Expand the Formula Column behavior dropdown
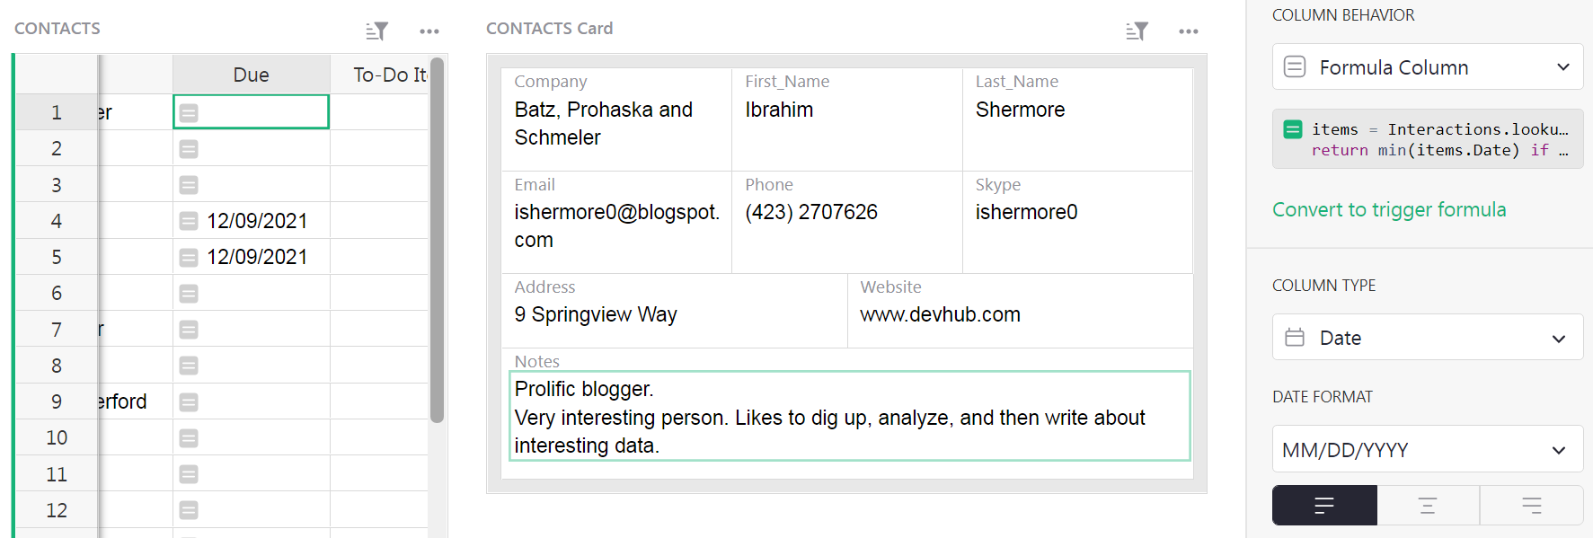Screen dimensions: 1593x538 pyautogui.click(x=1427, y=67)
